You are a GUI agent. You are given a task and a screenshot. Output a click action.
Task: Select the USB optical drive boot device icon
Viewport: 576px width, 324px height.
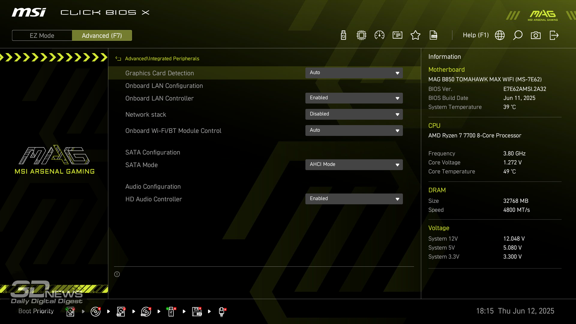146,311
